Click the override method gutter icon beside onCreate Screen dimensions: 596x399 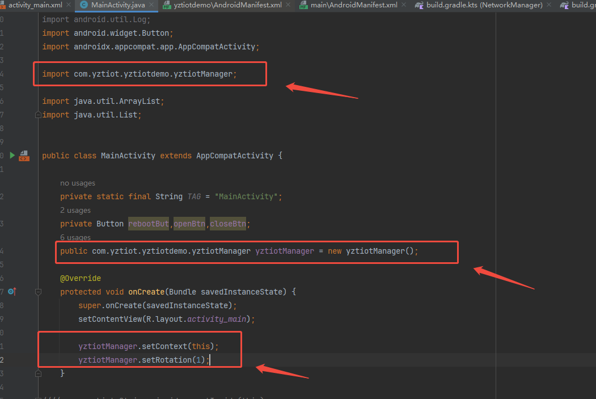[11, 292]
